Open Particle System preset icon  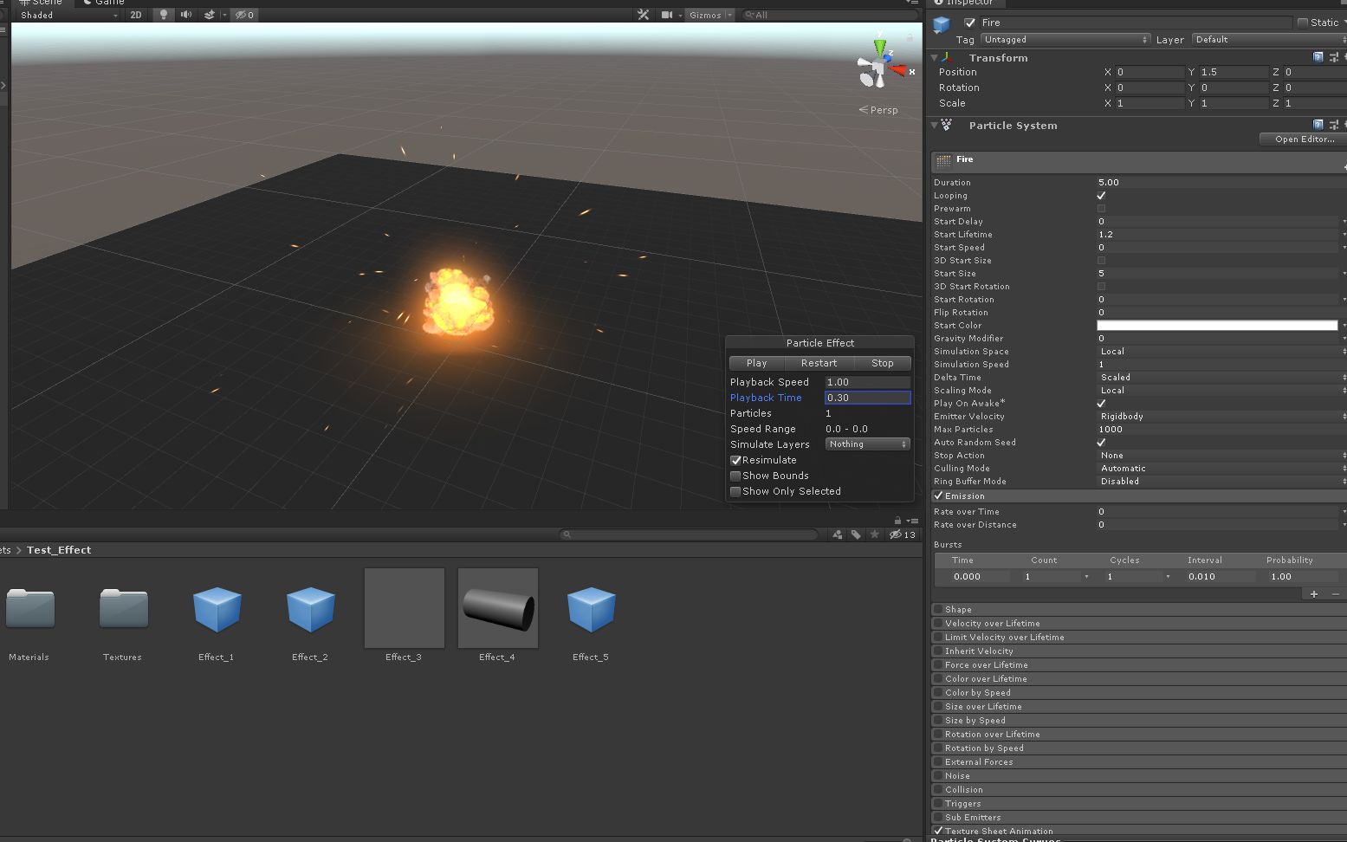click(x=1333, y=125)
